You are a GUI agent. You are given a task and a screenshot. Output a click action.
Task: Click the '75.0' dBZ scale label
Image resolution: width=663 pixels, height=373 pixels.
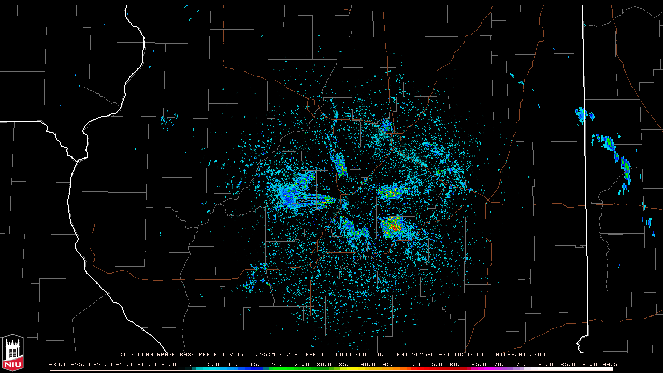tap(524, 364)
